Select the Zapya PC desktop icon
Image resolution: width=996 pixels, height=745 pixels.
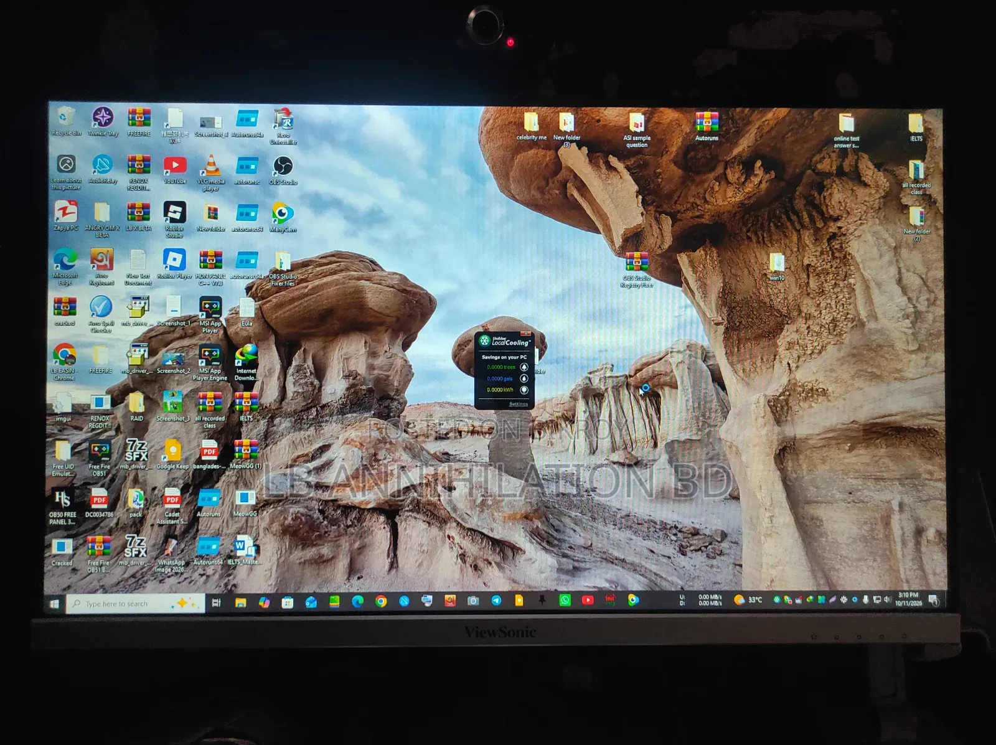(65, 216)
